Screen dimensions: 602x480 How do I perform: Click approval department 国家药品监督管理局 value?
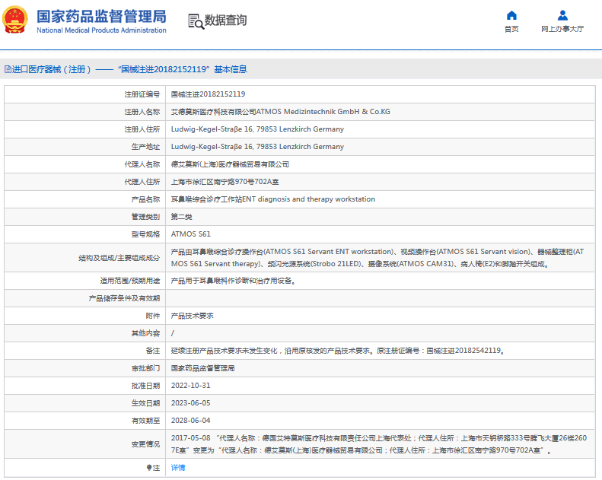pos(202,369)
